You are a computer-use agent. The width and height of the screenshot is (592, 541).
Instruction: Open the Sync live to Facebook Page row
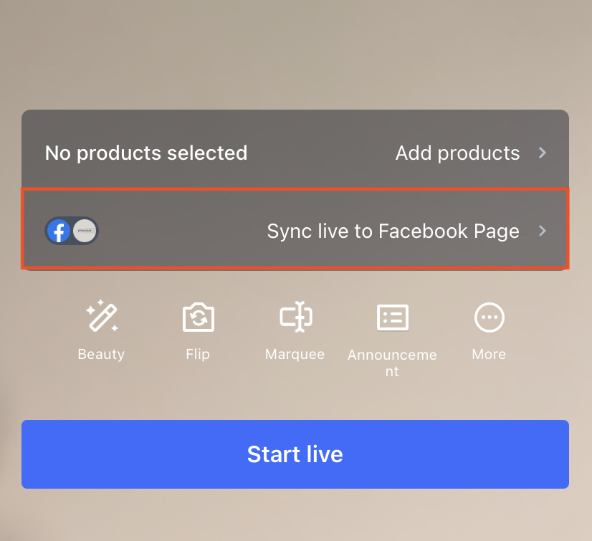[x=295, y=231]
